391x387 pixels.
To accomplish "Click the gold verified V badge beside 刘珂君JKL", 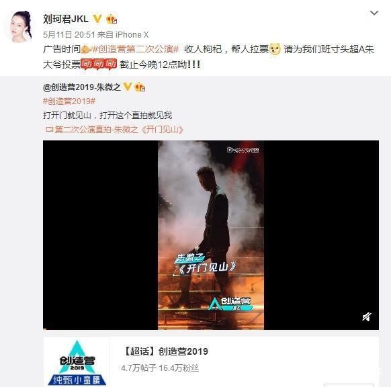I will [97, 19].
